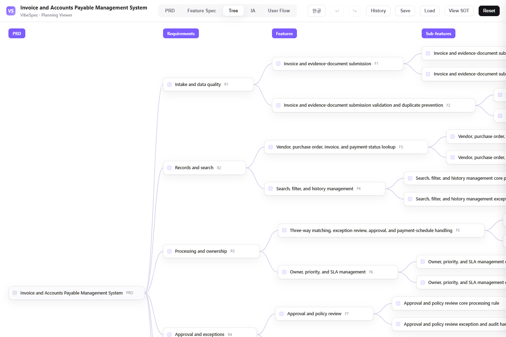Viewport: 506px width, 337px height.
Task: Click the black Reset button
Action: [x=489, y=11]
